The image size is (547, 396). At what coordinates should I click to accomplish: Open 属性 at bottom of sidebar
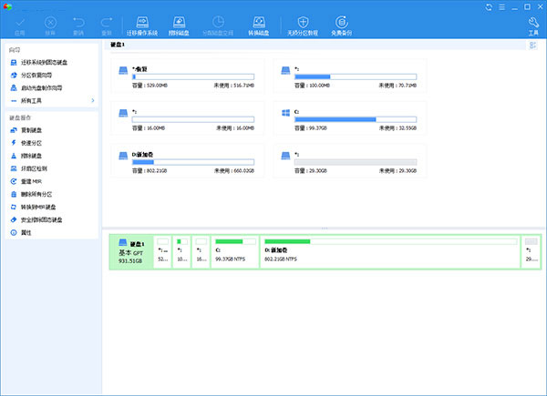pos(26,232)
